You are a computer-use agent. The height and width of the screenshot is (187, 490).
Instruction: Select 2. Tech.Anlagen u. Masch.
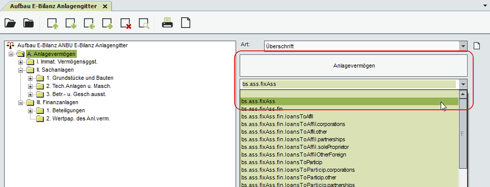coord(79,86)
